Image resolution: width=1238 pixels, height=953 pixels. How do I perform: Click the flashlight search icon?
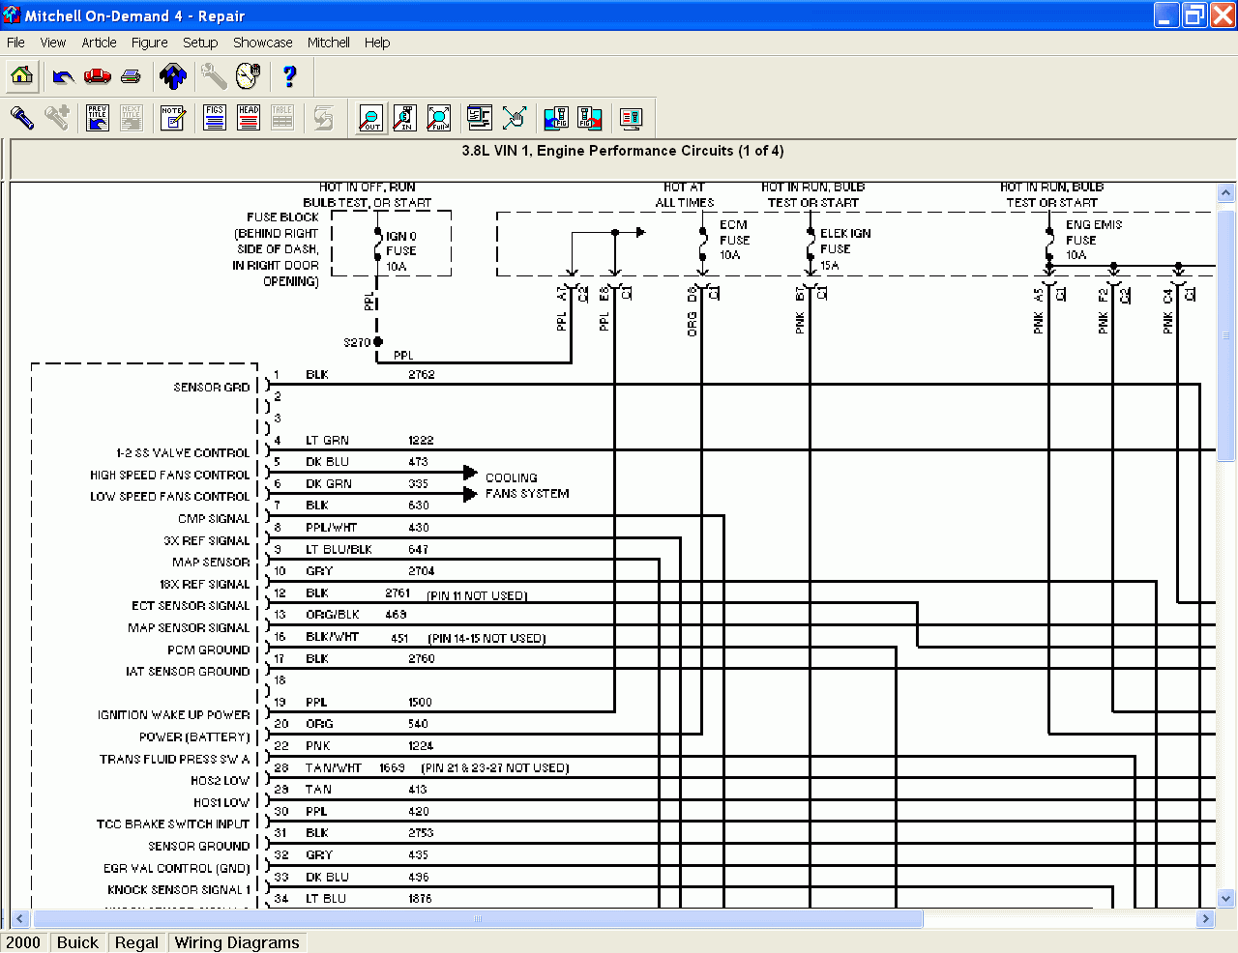[21, 117]
